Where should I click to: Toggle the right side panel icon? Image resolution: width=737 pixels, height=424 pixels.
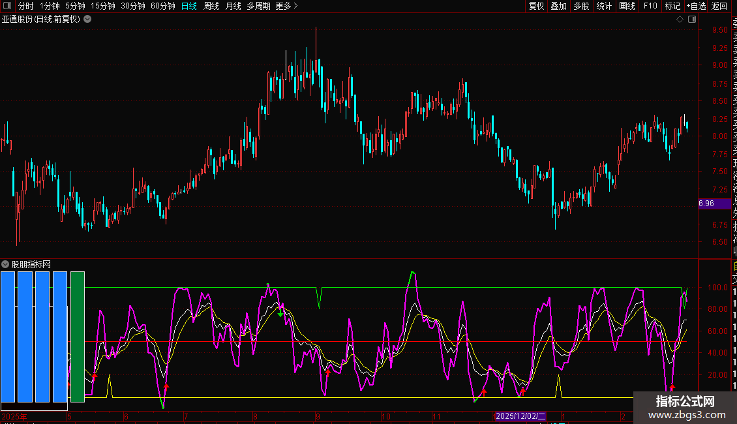tap(692, 20)
